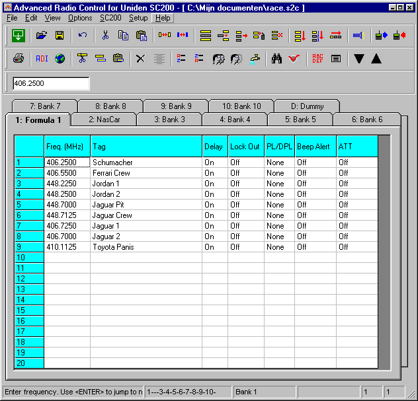Image resolution: width=418 pixels, height=401 pixels.
Task: Click the blue speaker icon
Action: coord(359,36)
